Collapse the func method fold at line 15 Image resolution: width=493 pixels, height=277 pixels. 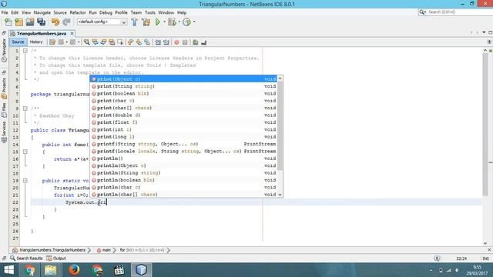click(25, 152)
